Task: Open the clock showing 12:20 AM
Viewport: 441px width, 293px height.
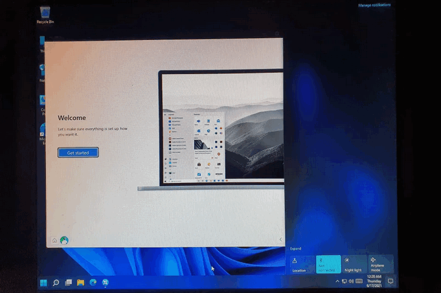Action: [374, 281]
